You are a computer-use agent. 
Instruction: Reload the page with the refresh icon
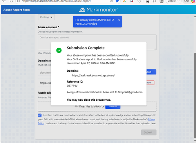pyautogui.click(x=11, y=1)
